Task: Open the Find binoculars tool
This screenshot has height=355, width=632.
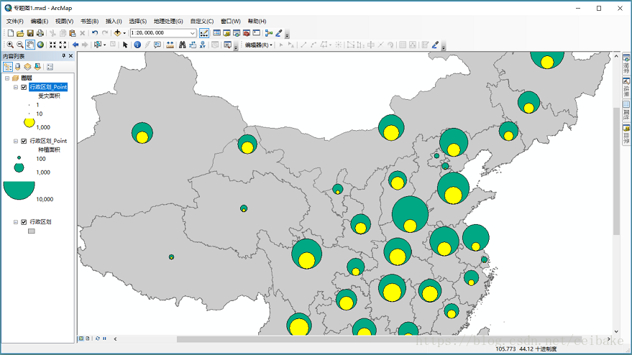Action: [183, 45]
